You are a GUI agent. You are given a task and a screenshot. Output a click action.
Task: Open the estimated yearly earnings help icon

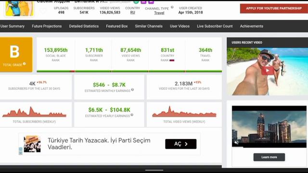[x=132, y=115]
